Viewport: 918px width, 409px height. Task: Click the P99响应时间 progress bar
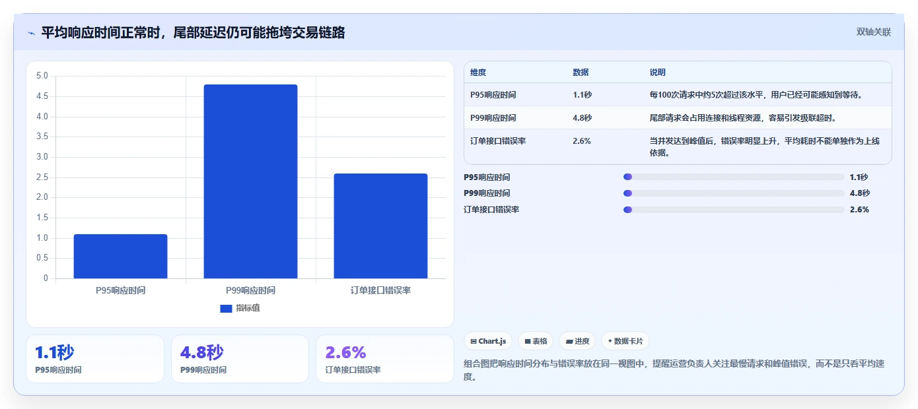tap(734, 193)
